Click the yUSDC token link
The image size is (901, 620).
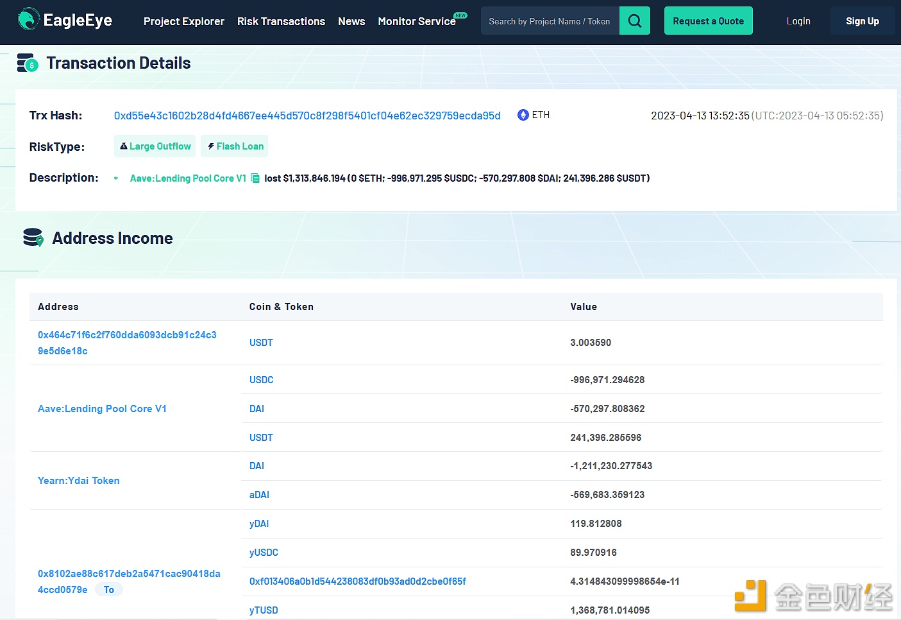point(264,553)
